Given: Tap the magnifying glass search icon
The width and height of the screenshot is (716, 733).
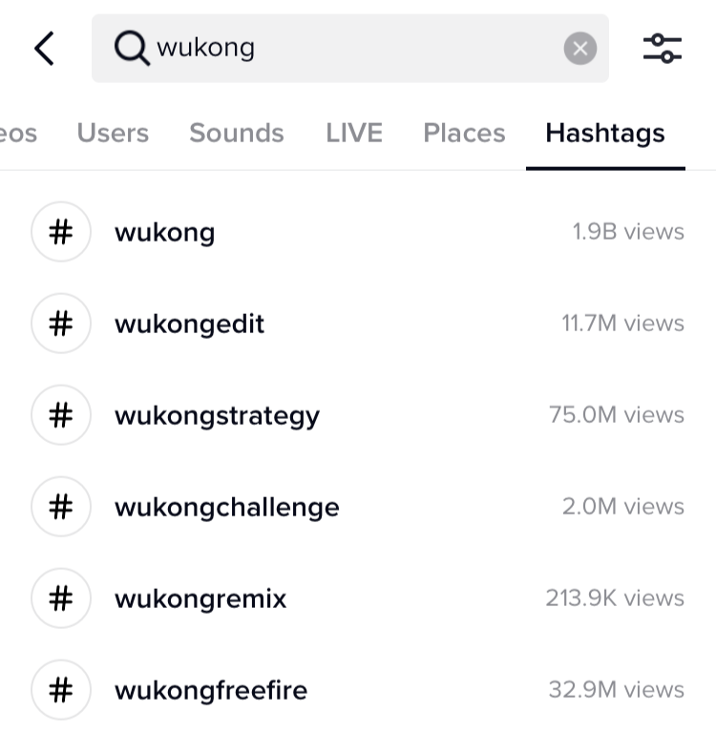Looking at the screenshot, I should pos(132,48).
